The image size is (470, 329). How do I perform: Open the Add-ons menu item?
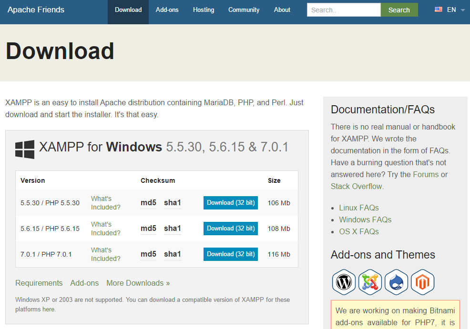tap(167, 10)
